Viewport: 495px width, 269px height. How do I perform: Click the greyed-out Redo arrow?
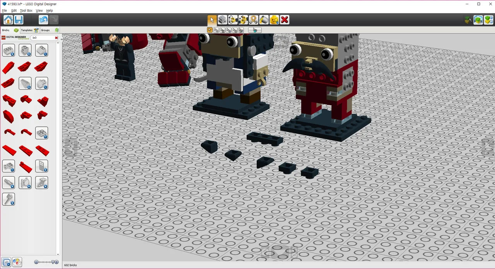click(x=54, y=20)
